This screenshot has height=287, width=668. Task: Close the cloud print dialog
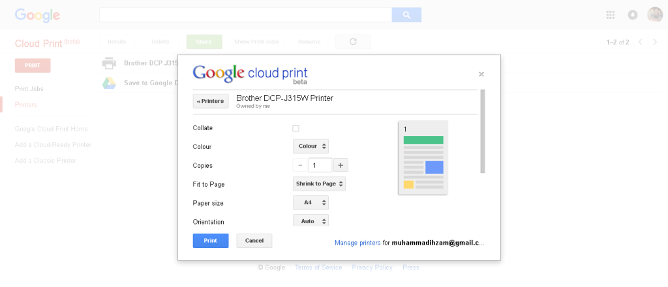(x=481, y=74)
